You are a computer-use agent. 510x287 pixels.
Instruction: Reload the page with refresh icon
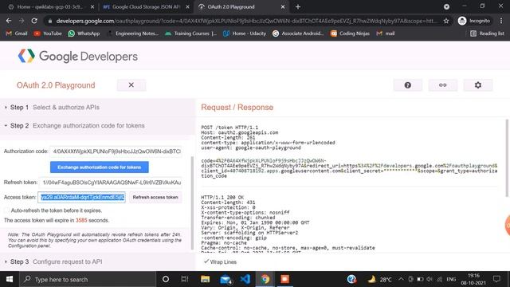tap(34, 21)
